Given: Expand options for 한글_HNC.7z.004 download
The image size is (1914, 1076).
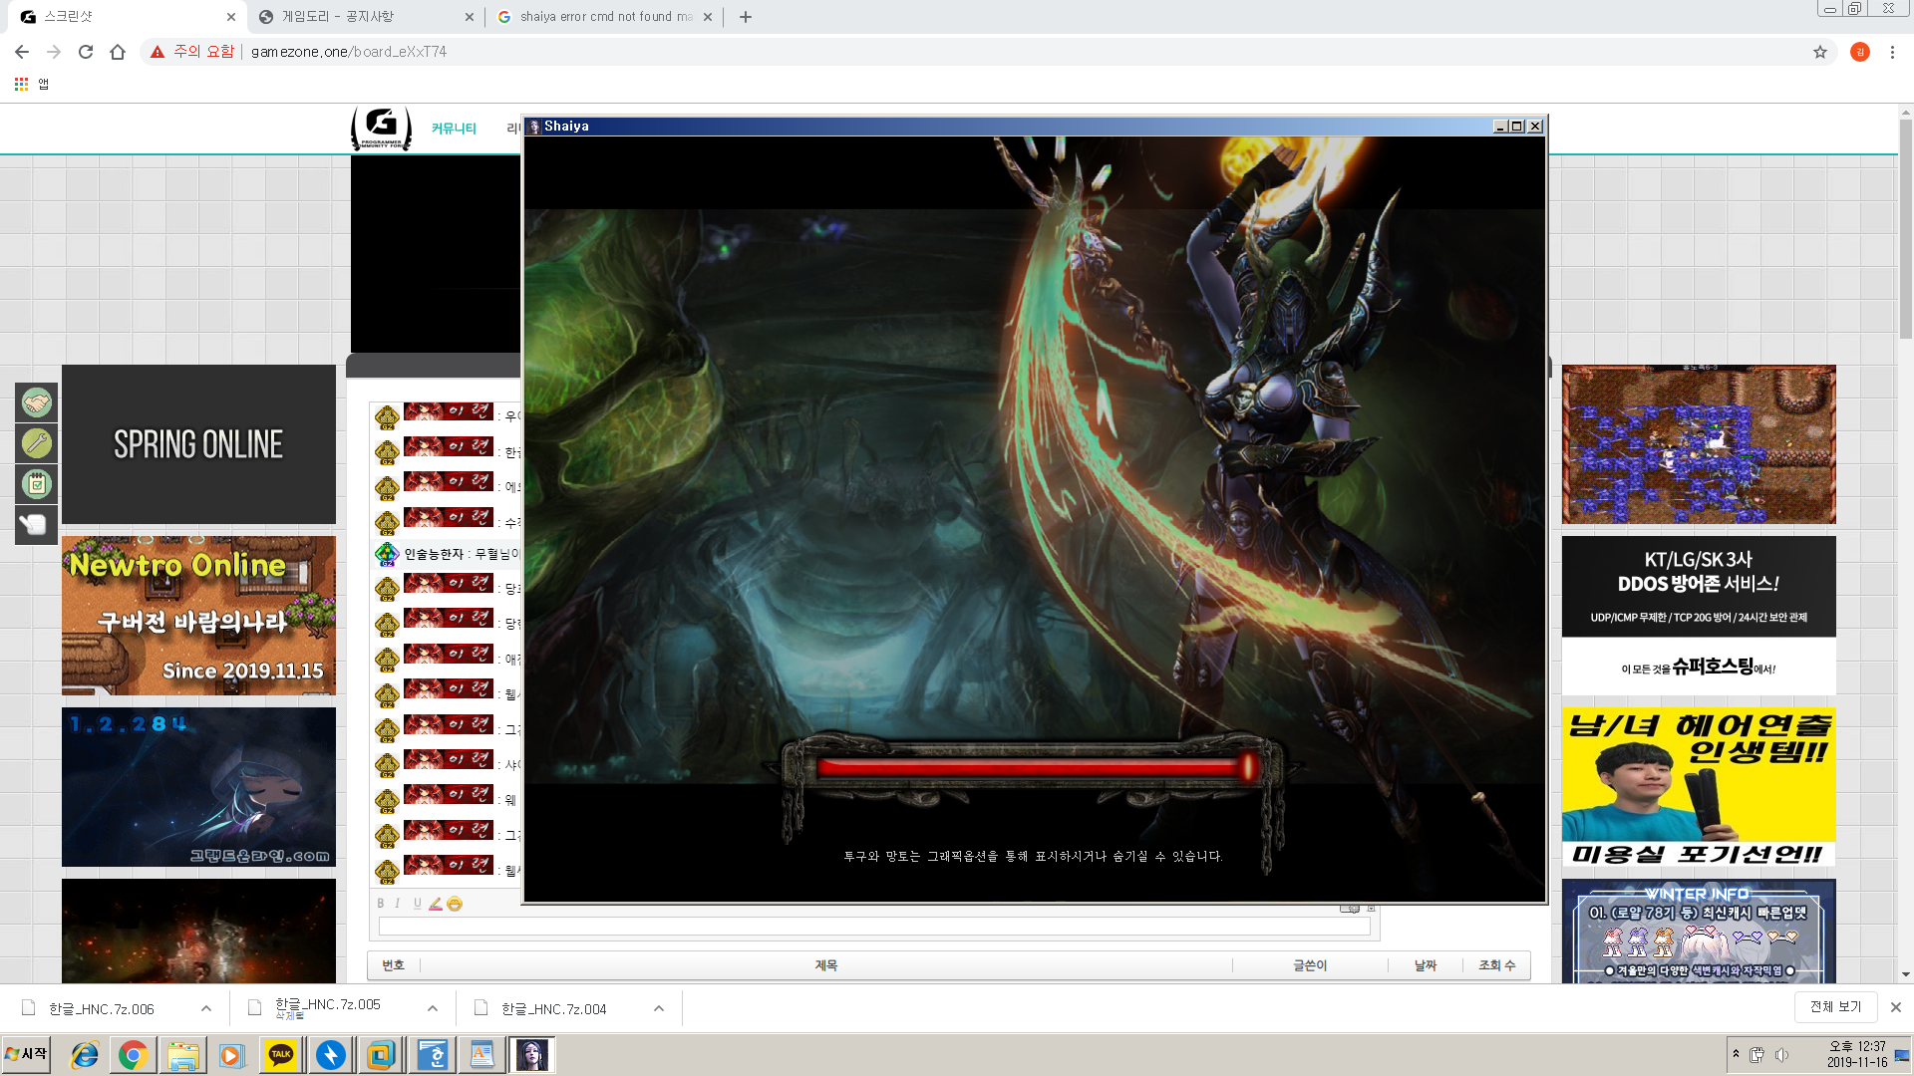Looking at the screenshot, I should pos(659,1008).
